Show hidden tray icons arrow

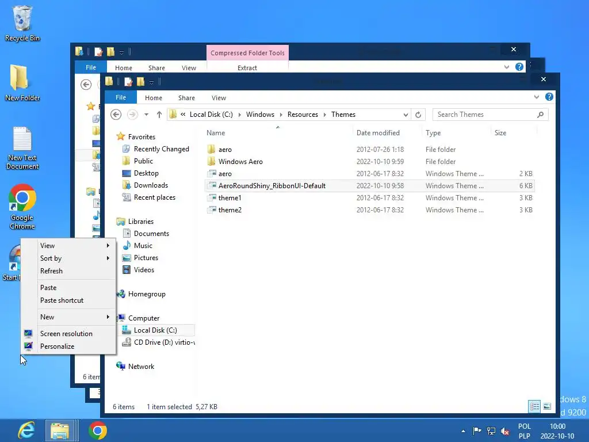coord(463,431)
